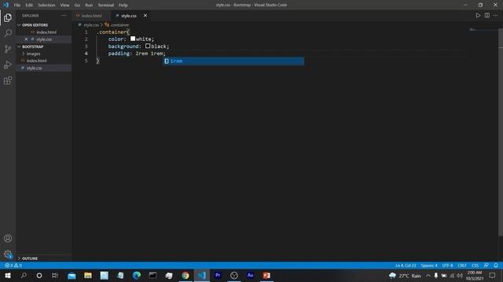The height and width of the screenshot is (282, 503).
Task: Open Mail app from the taskbar
Action: (72, 275)
